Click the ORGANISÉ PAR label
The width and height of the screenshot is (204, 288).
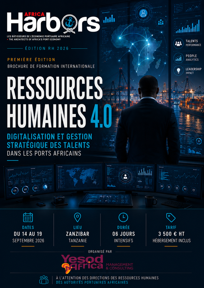[100, 251]
